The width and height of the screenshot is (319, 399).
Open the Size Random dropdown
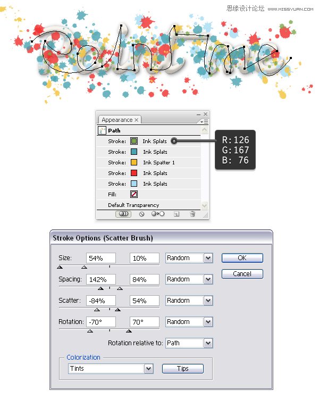(x=189, y=258)
